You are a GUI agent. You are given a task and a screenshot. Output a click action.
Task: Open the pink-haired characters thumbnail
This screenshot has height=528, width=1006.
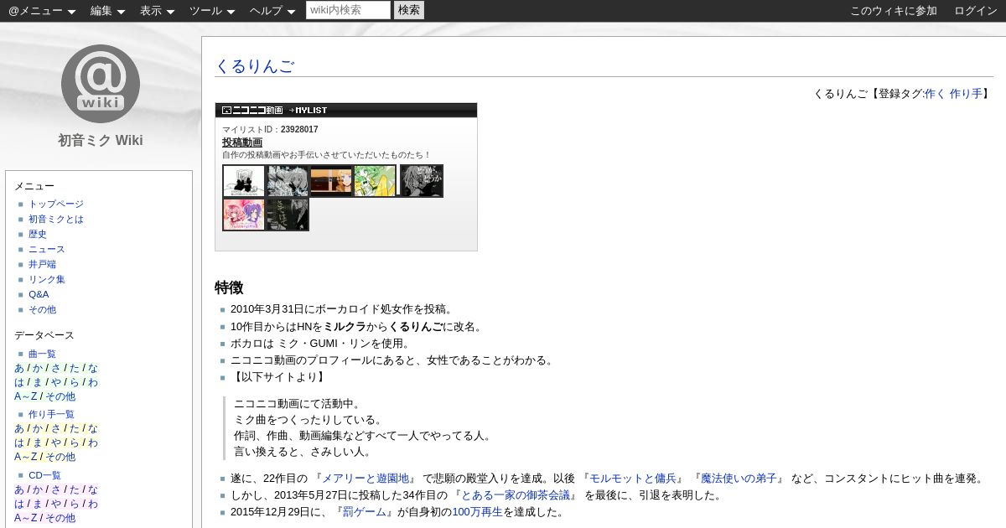(244, 215)
